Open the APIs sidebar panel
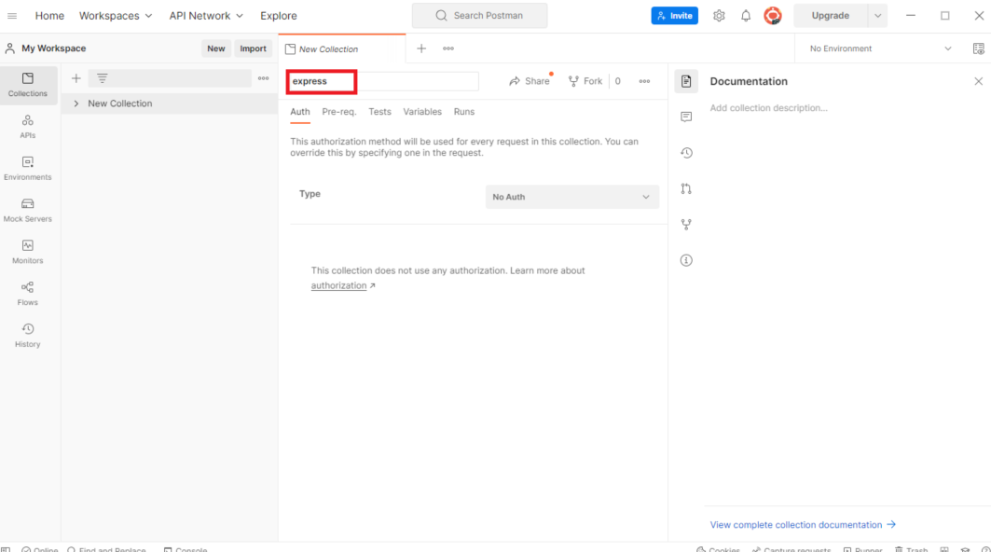This screenshot has height=552, width=991. click(28, 127)
